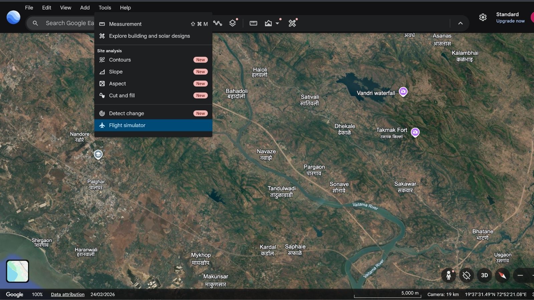Click the Detect change icon
The image size is (534, 300).
pyautogui.click(x=102, y=113)
